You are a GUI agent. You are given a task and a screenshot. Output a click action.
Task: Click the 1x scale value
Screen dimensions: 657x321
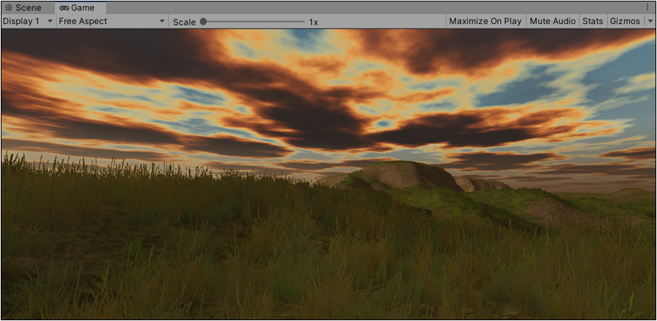pos(314,22)
